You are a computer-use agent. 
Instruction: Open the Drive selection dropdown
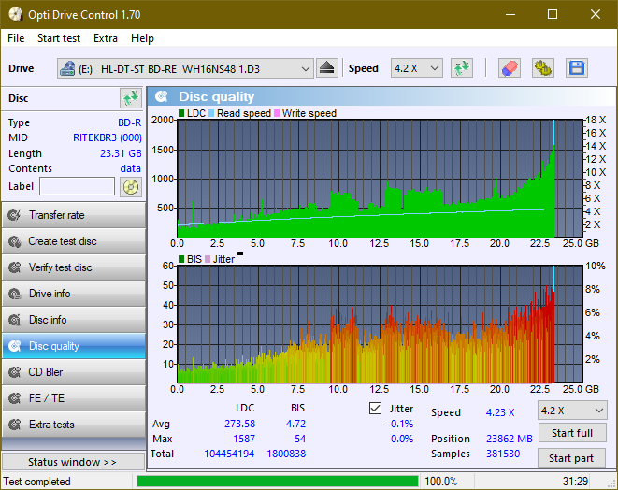(x=185, y=68)
